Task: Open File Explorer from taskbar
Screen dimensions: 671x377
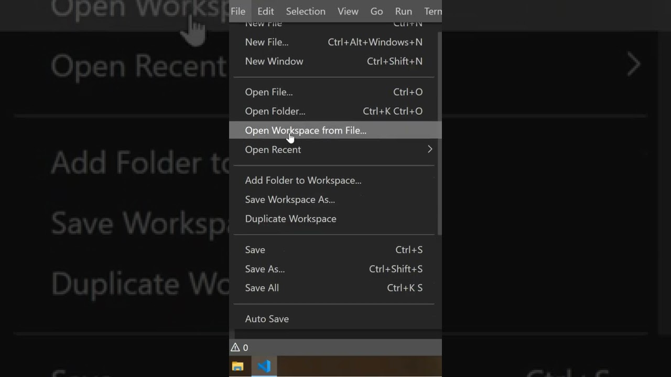Action: [x=238, y=367]
